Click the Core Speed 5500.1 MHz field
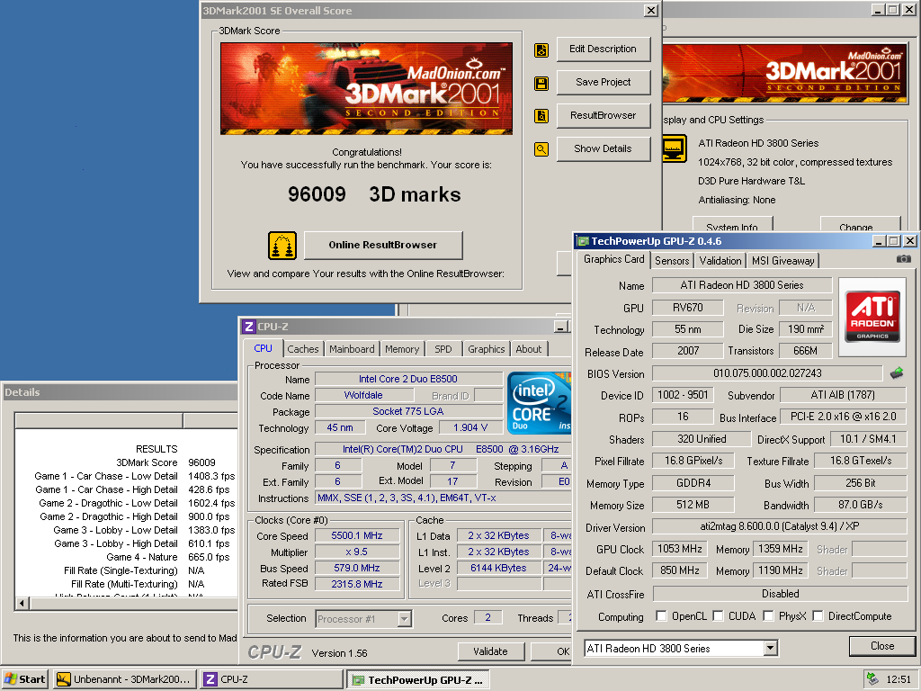921x691 pixels. click(357, 536)
